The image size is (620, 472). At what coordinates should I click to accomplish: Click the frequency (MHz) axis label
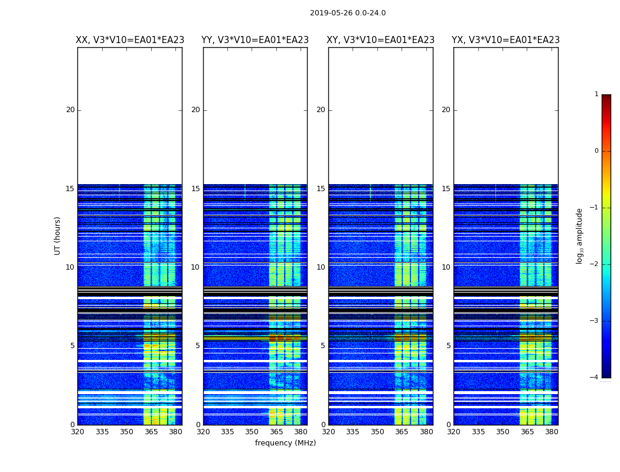click(285, 442)
